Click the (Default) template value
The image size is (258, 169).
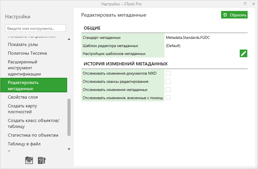[x=173, y=46]
